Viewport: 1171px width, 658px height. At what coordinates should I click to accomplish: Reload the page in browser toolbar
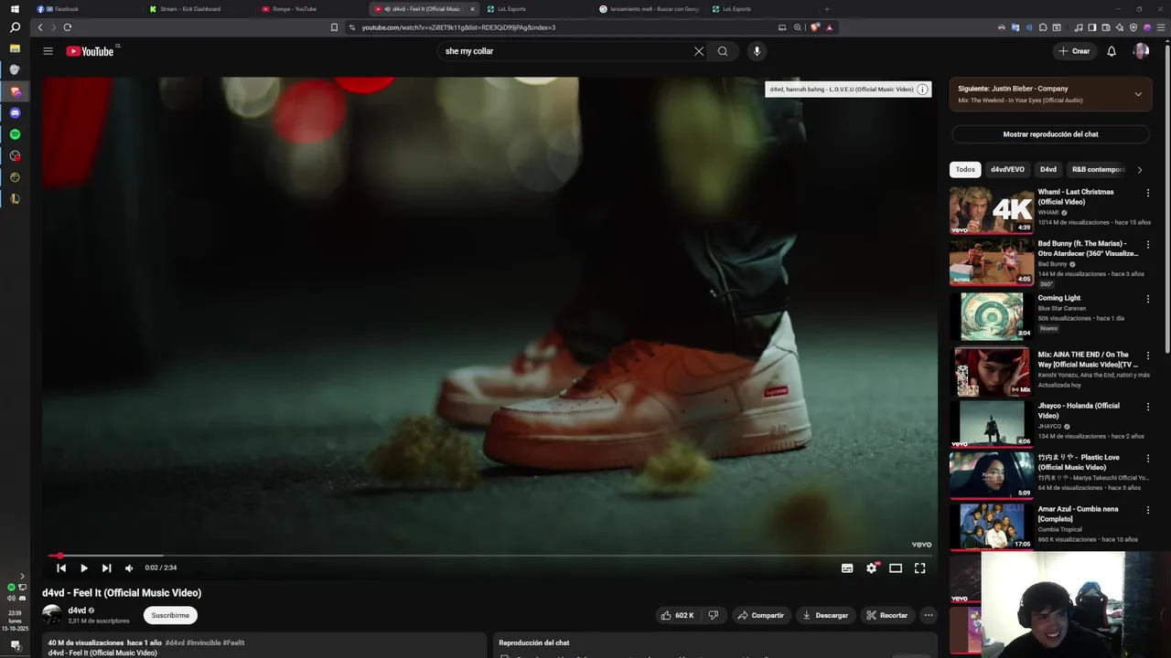tap(67, 27)
